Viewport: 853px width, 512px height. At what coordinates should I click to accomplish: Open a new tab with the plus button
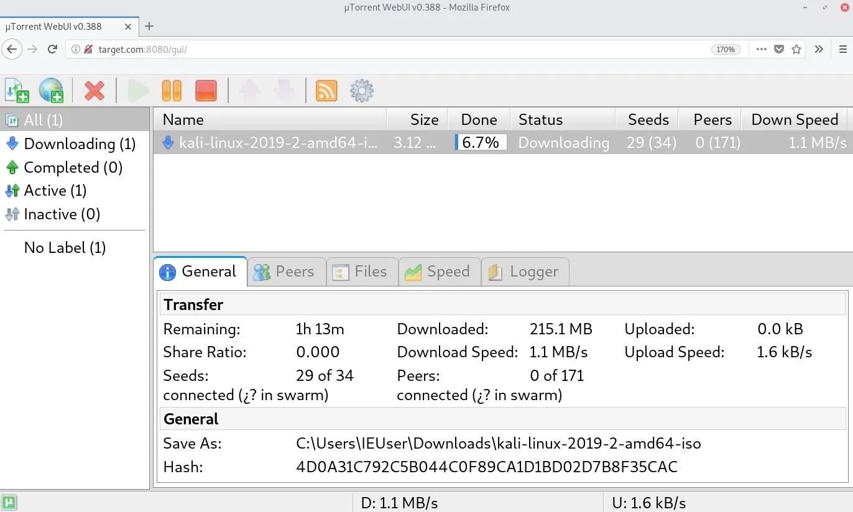pyautogui.click(x=149, y=26)
